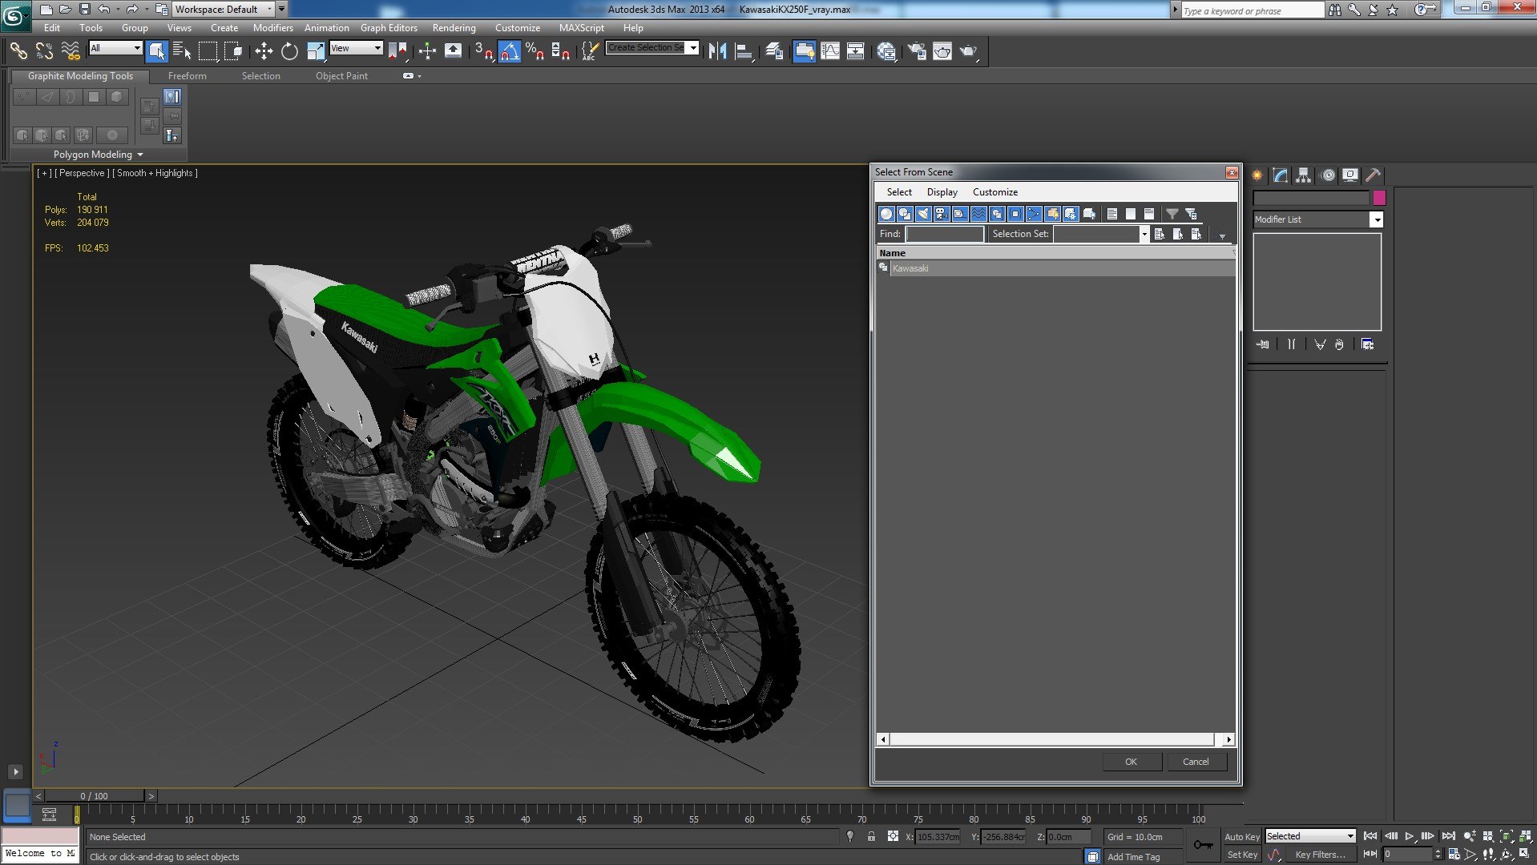The width and height of the screenshot is (1537, 865).
Task: Open the selection filter All dropdown
Action: [x=115, y=48]
